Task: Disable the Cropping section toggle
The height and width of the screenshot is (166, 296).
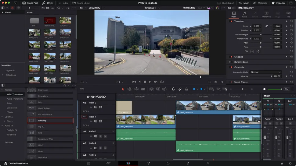Action: coord(231,57)
